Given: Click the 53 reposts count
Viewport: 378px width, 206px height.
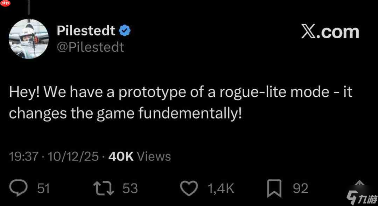Looking at the screenshot, I should pos(130,188).
